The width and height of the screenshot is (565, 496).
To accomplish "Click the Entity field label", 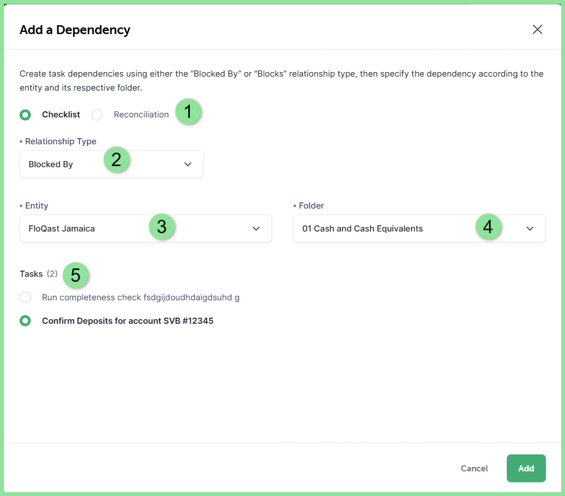I will click(36, 206).
